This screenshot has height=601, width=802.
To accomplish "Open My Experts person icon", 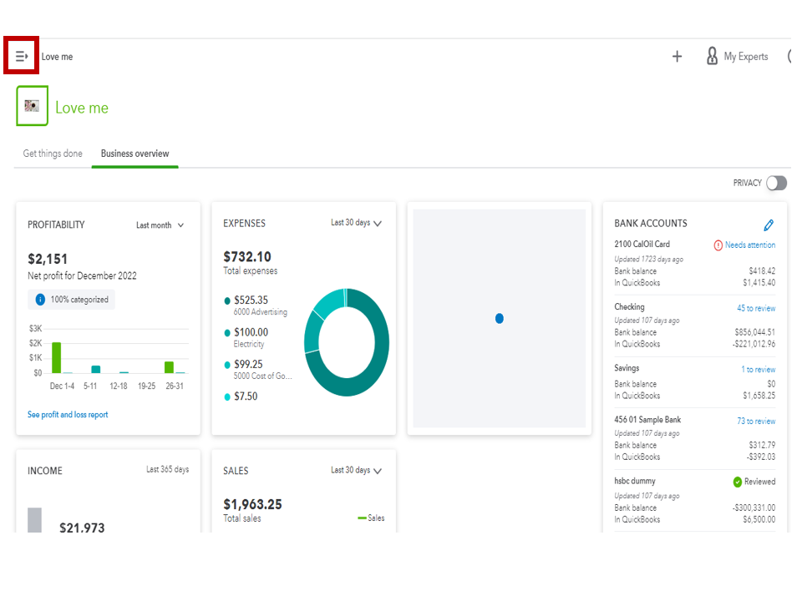I will coord(713,56).
